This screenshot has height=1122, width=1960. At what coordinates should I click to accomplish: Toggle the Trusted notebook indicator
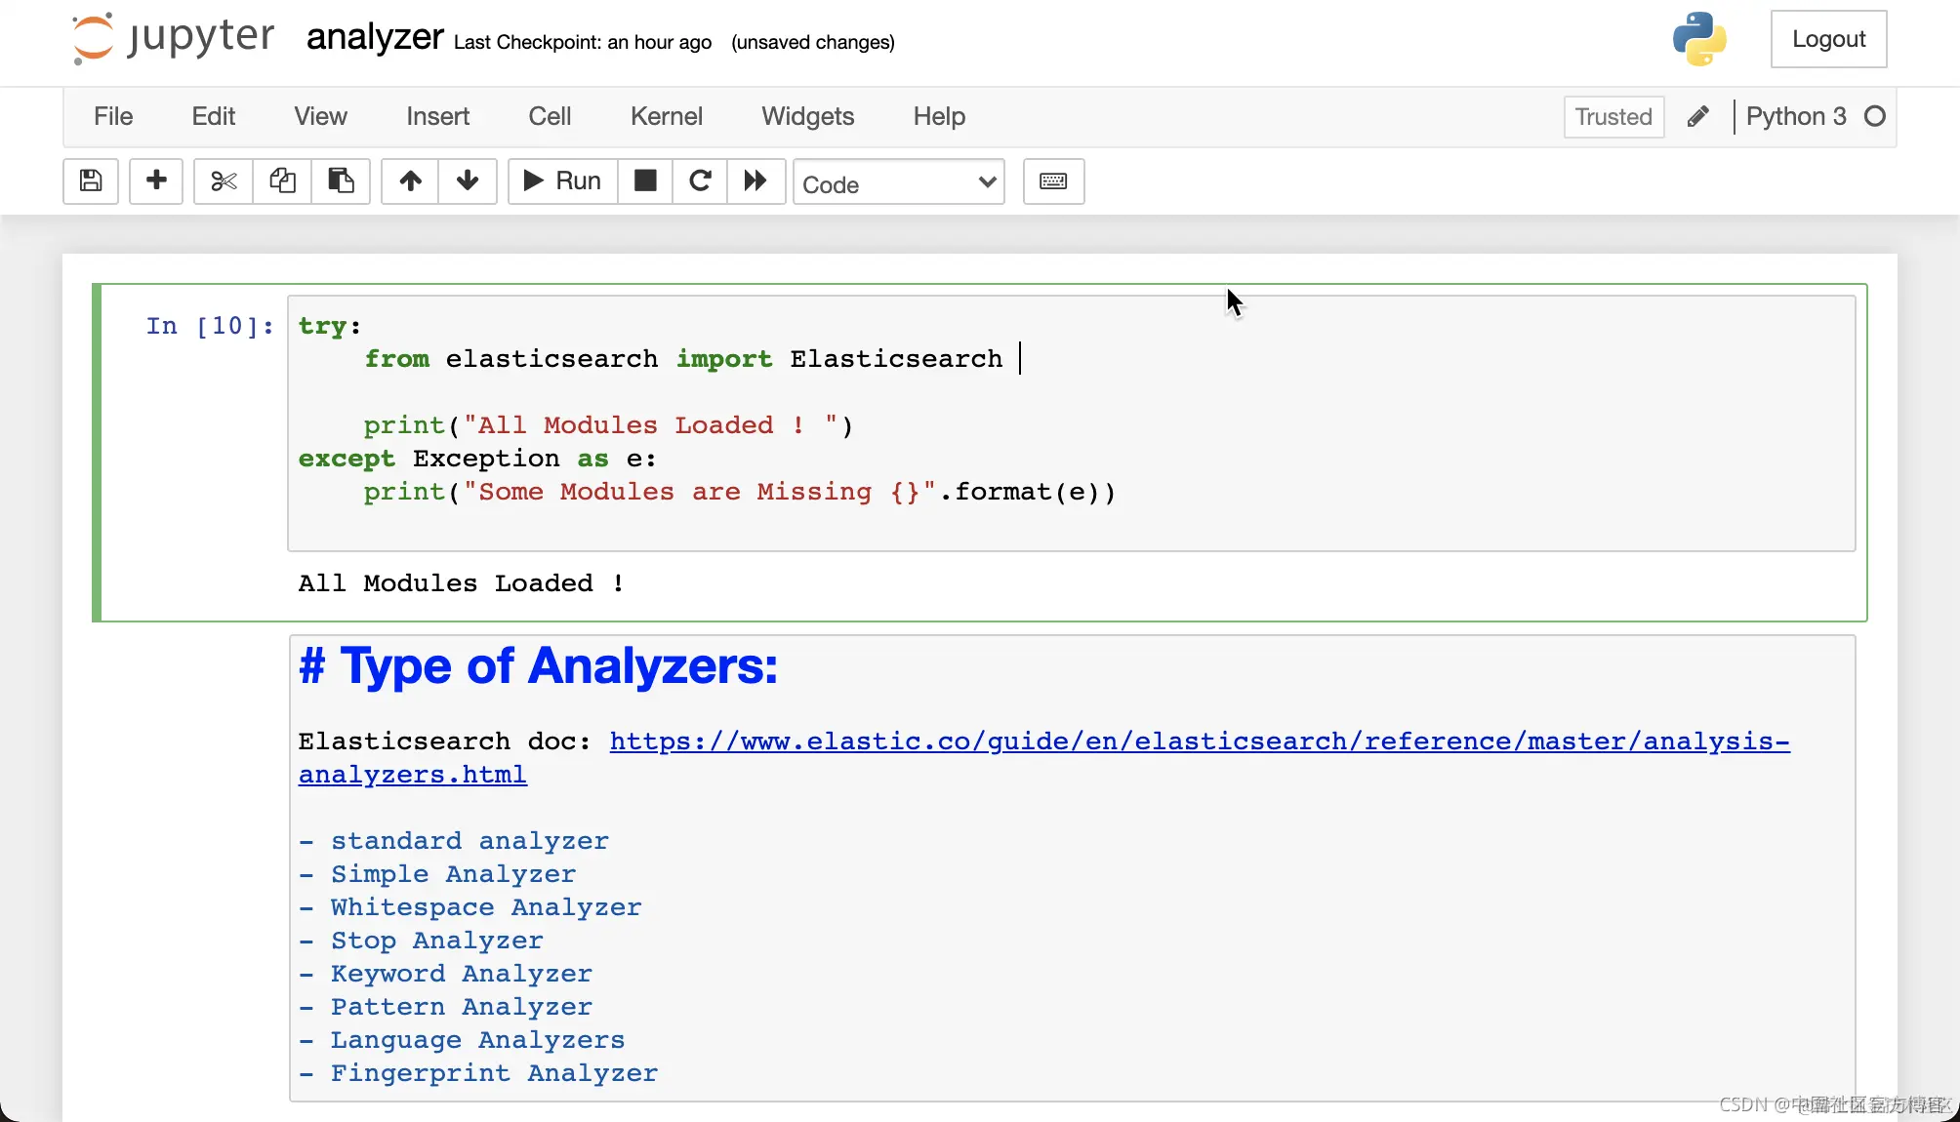[1613, 117]
